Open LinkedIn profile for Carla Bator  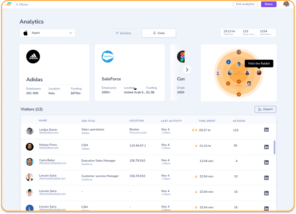point(266,162)
